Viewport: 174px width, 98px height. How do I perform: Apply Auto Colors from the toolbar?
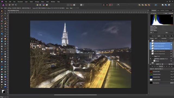tap(43, 5)
